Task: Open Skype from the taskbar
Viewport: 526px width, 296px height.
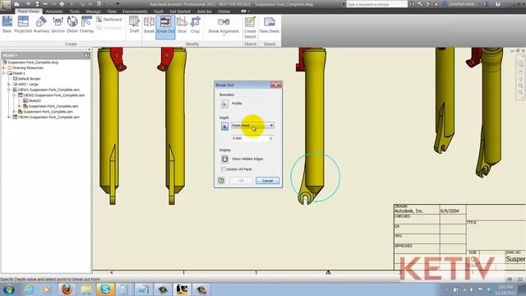Action: coord(105,289)
